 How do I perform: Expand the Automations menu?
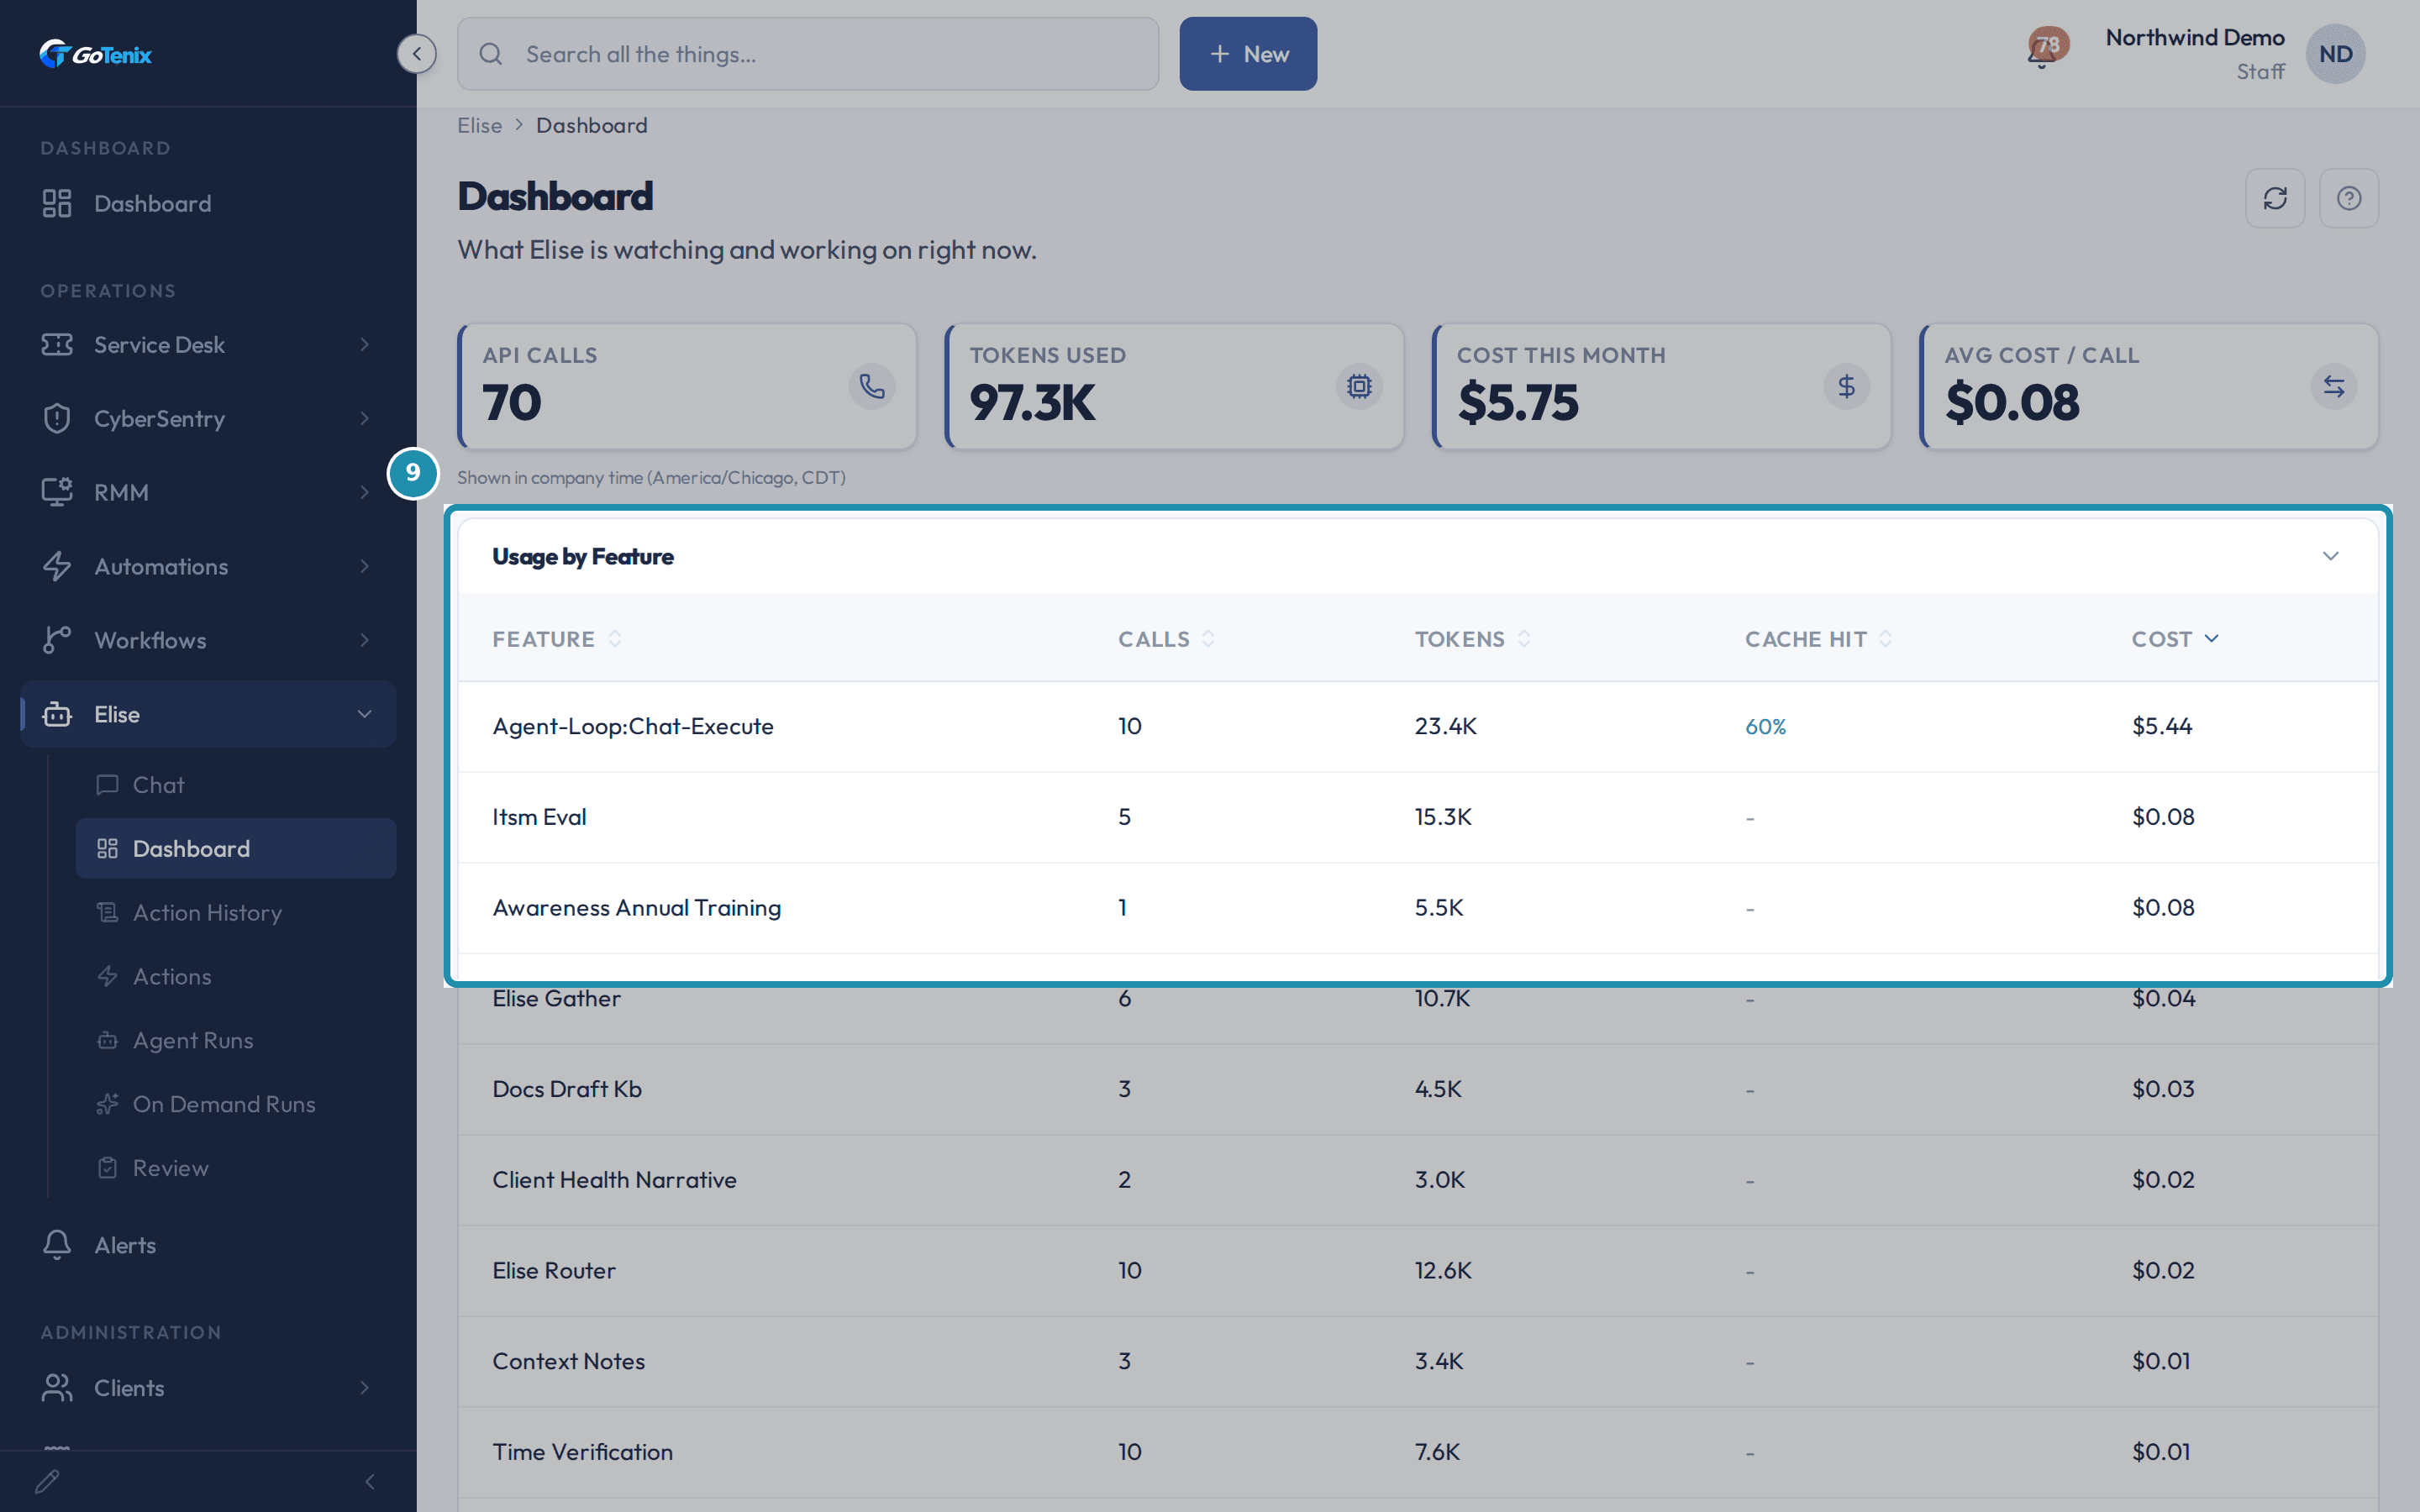click(208, 566)
